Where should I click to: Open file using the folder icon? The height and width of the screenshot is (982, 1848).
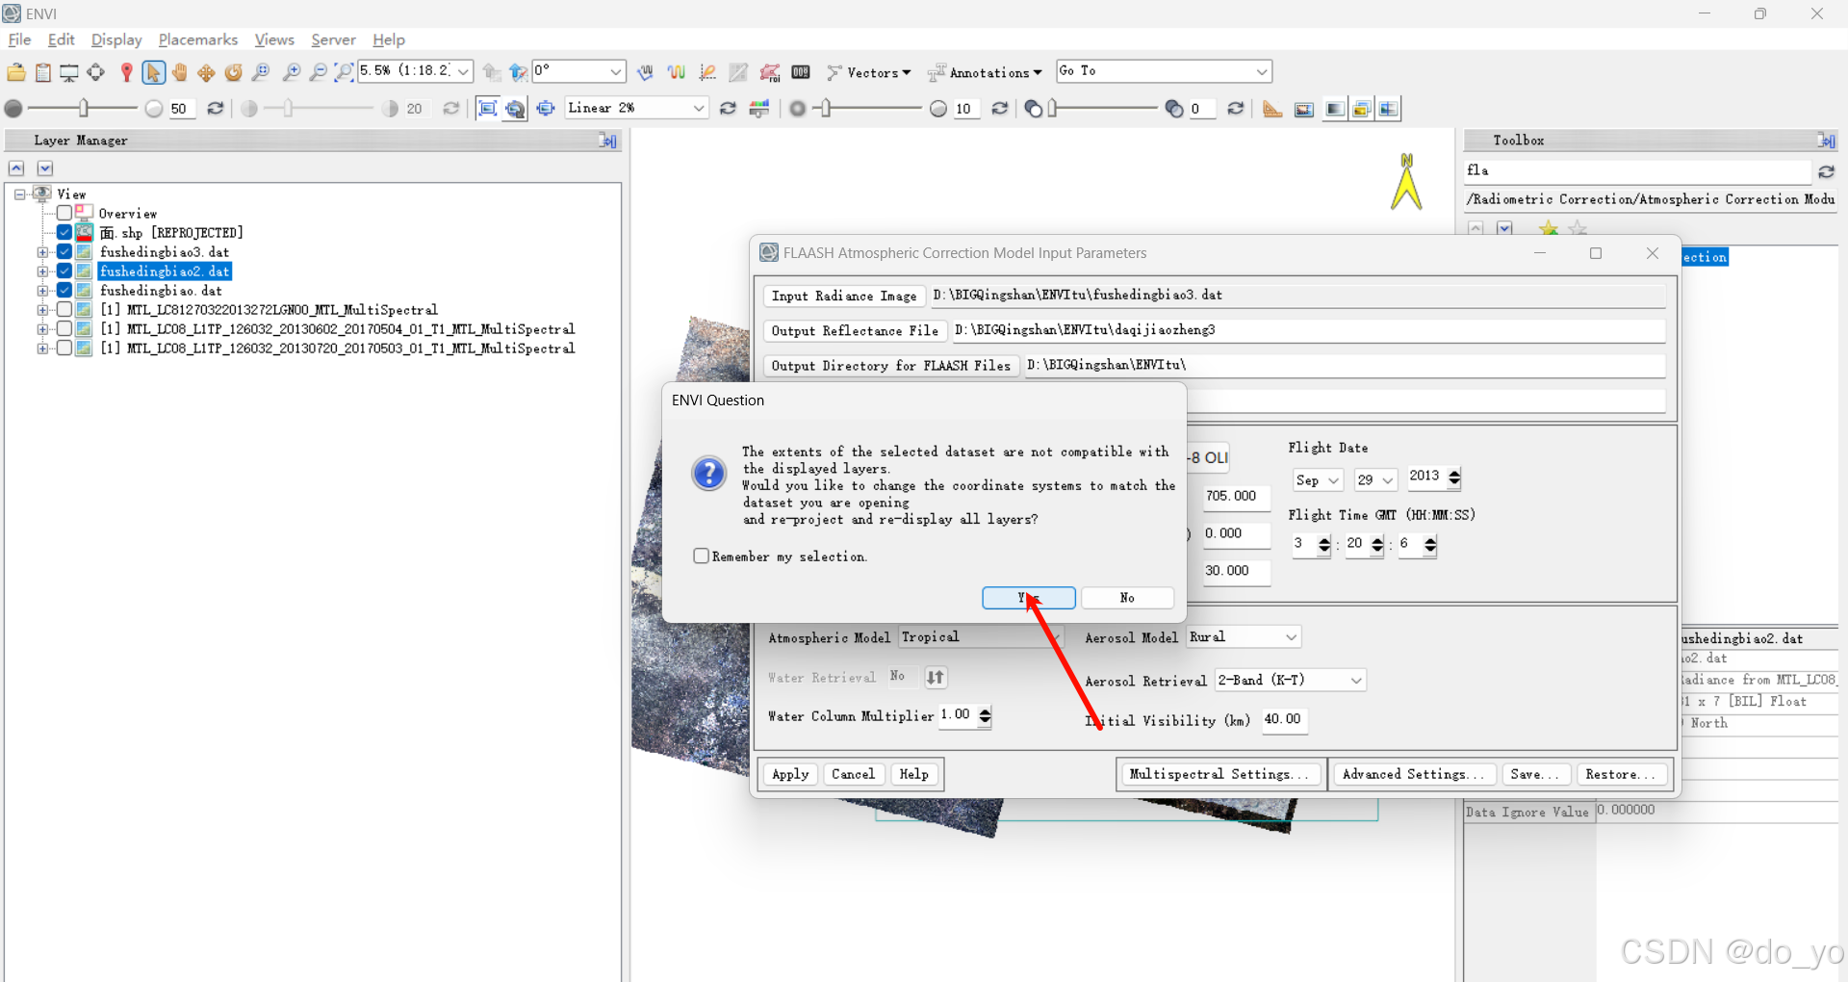tap(16, 72)
